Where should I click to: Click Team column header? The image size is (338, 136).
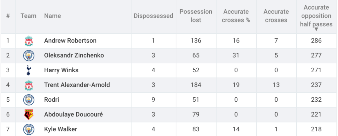click(x=28, y=16)
